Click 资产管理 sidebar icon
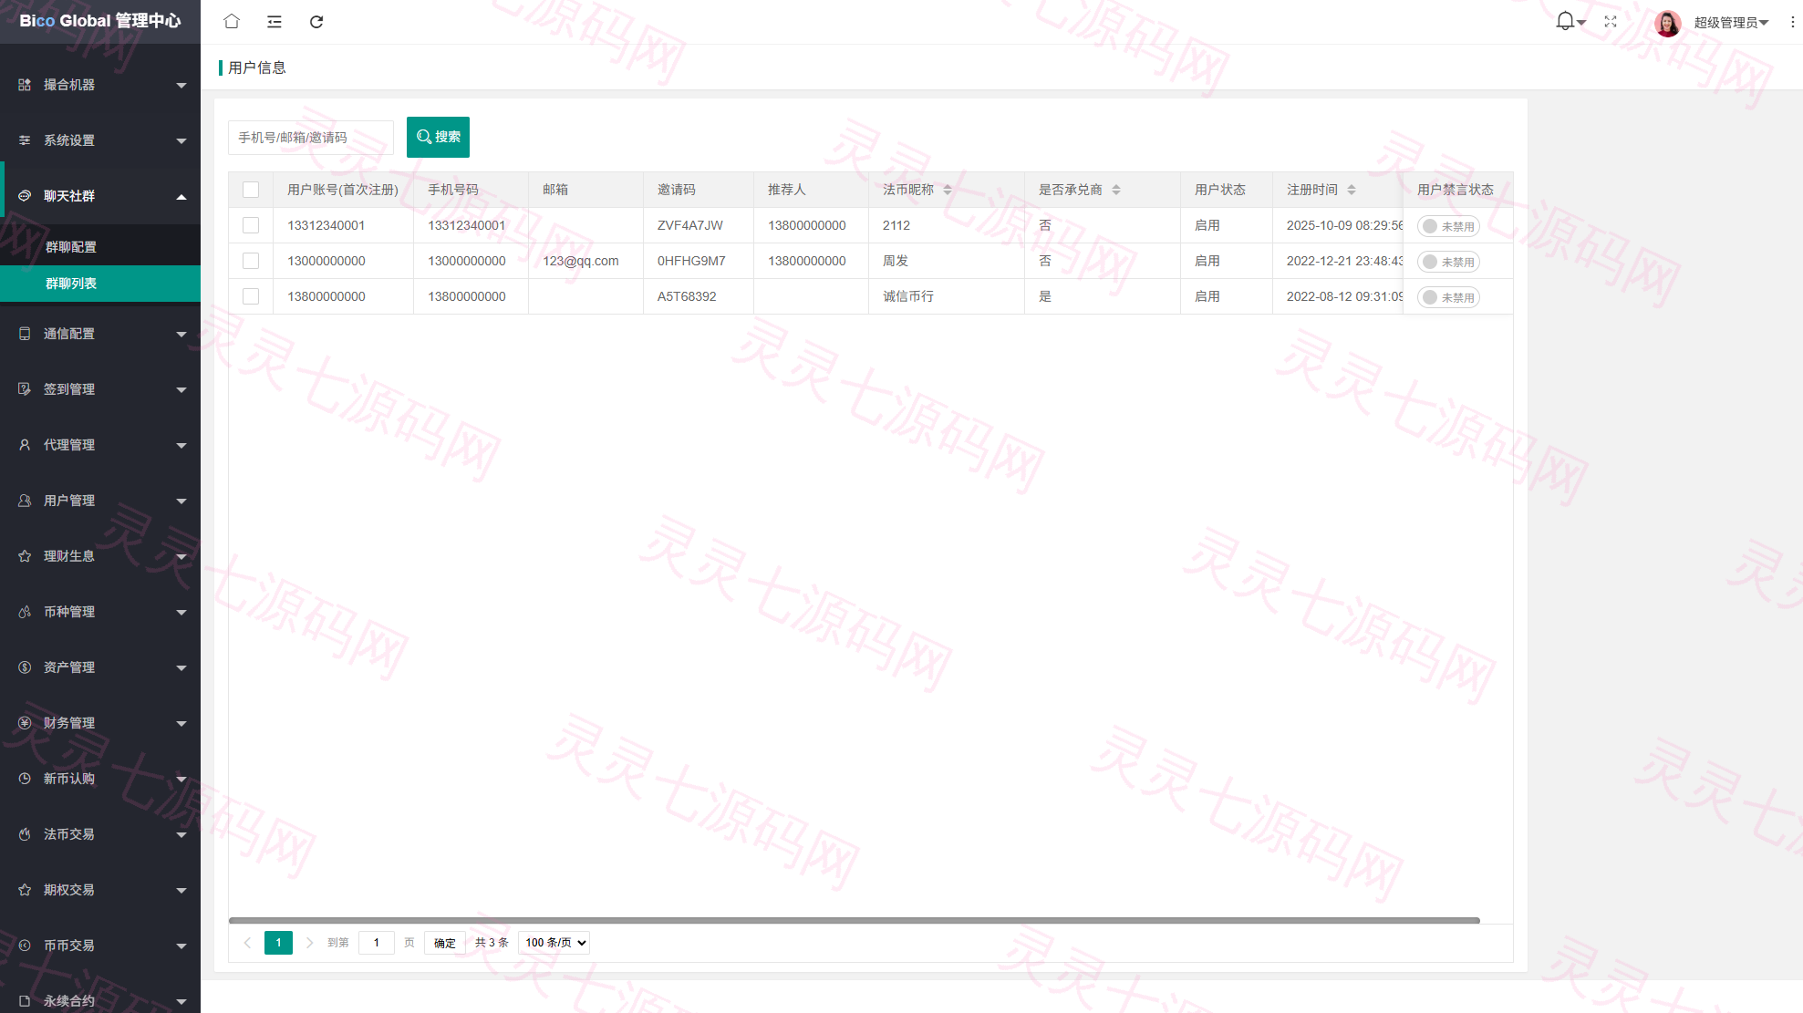This screenshot has height=1013, width=1803. click(25, 667)
